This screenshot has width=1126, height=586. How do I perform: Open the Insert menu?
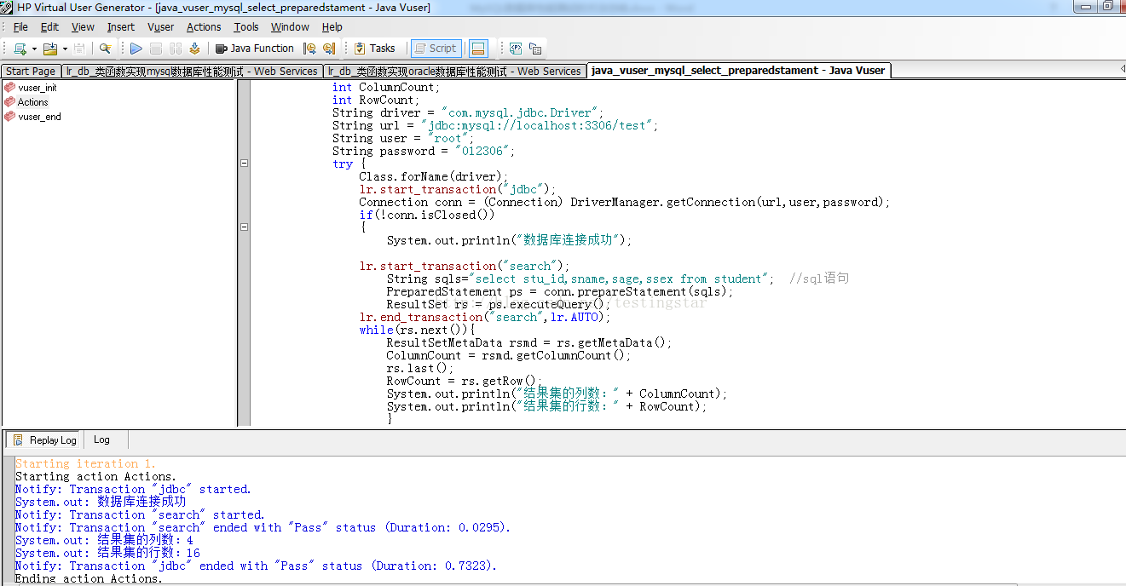(121, 27)
